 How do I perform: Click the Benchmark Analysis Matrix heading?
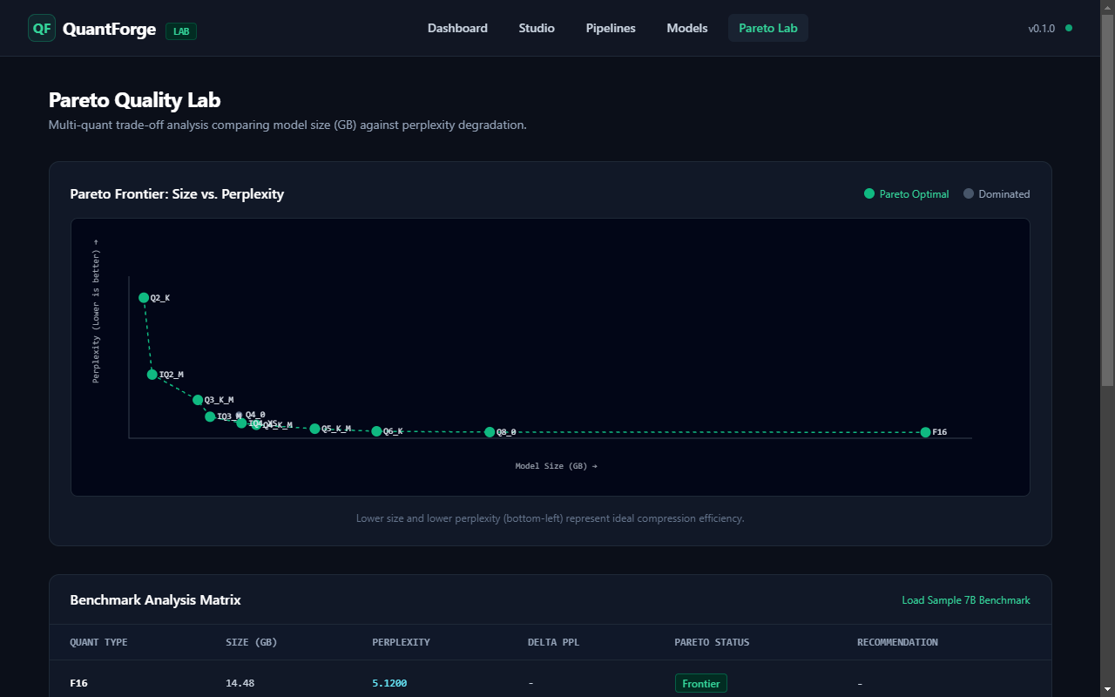[x=155, y=600]
